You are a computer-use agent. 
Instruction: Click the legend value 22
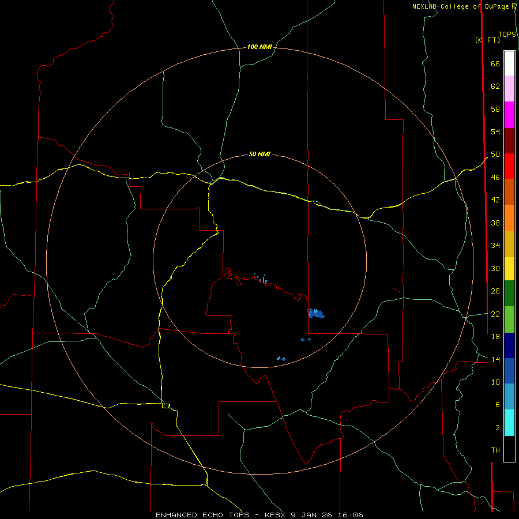(495, 314)
